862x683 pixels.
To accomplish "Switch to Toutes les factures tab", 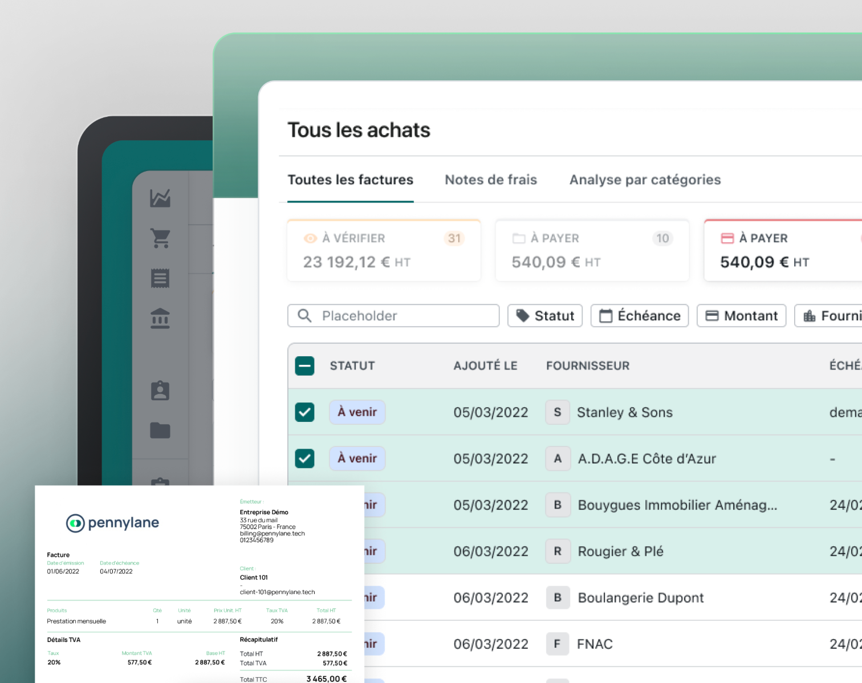I will (351, 180).
